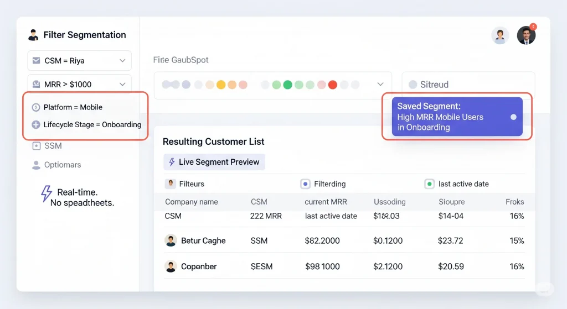
Task: Select the Sitreud radio option
Action: click(x=413, y=85)
